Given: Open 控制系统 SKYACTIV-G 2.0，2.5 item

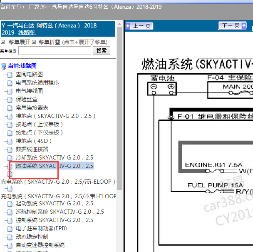Looking at the screenshot, I should coord(55,220).
